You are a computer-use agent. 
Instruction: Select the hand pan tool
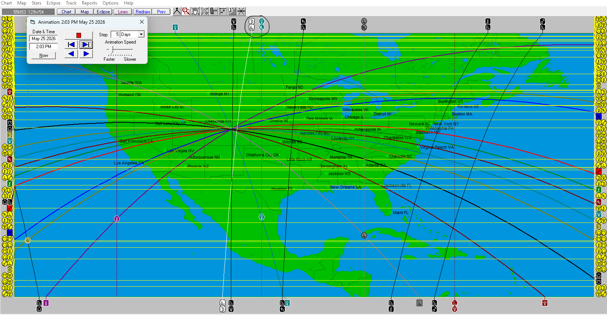click(195, 11)
